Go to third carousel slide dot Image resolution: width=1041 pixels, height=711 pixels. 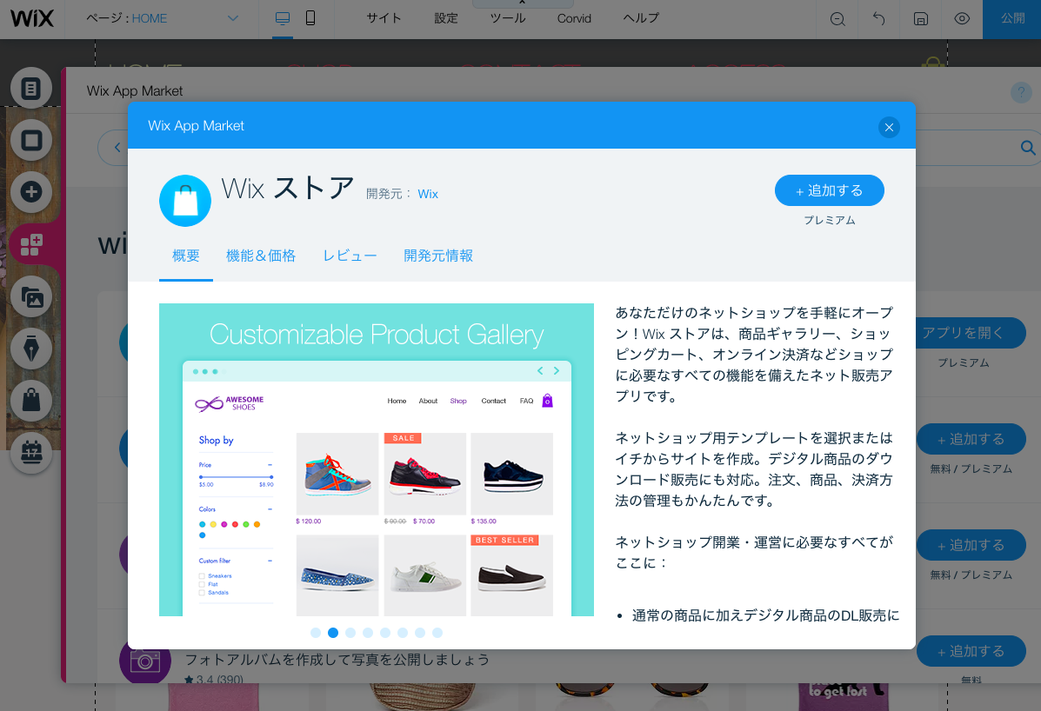[x=350, y=633]
